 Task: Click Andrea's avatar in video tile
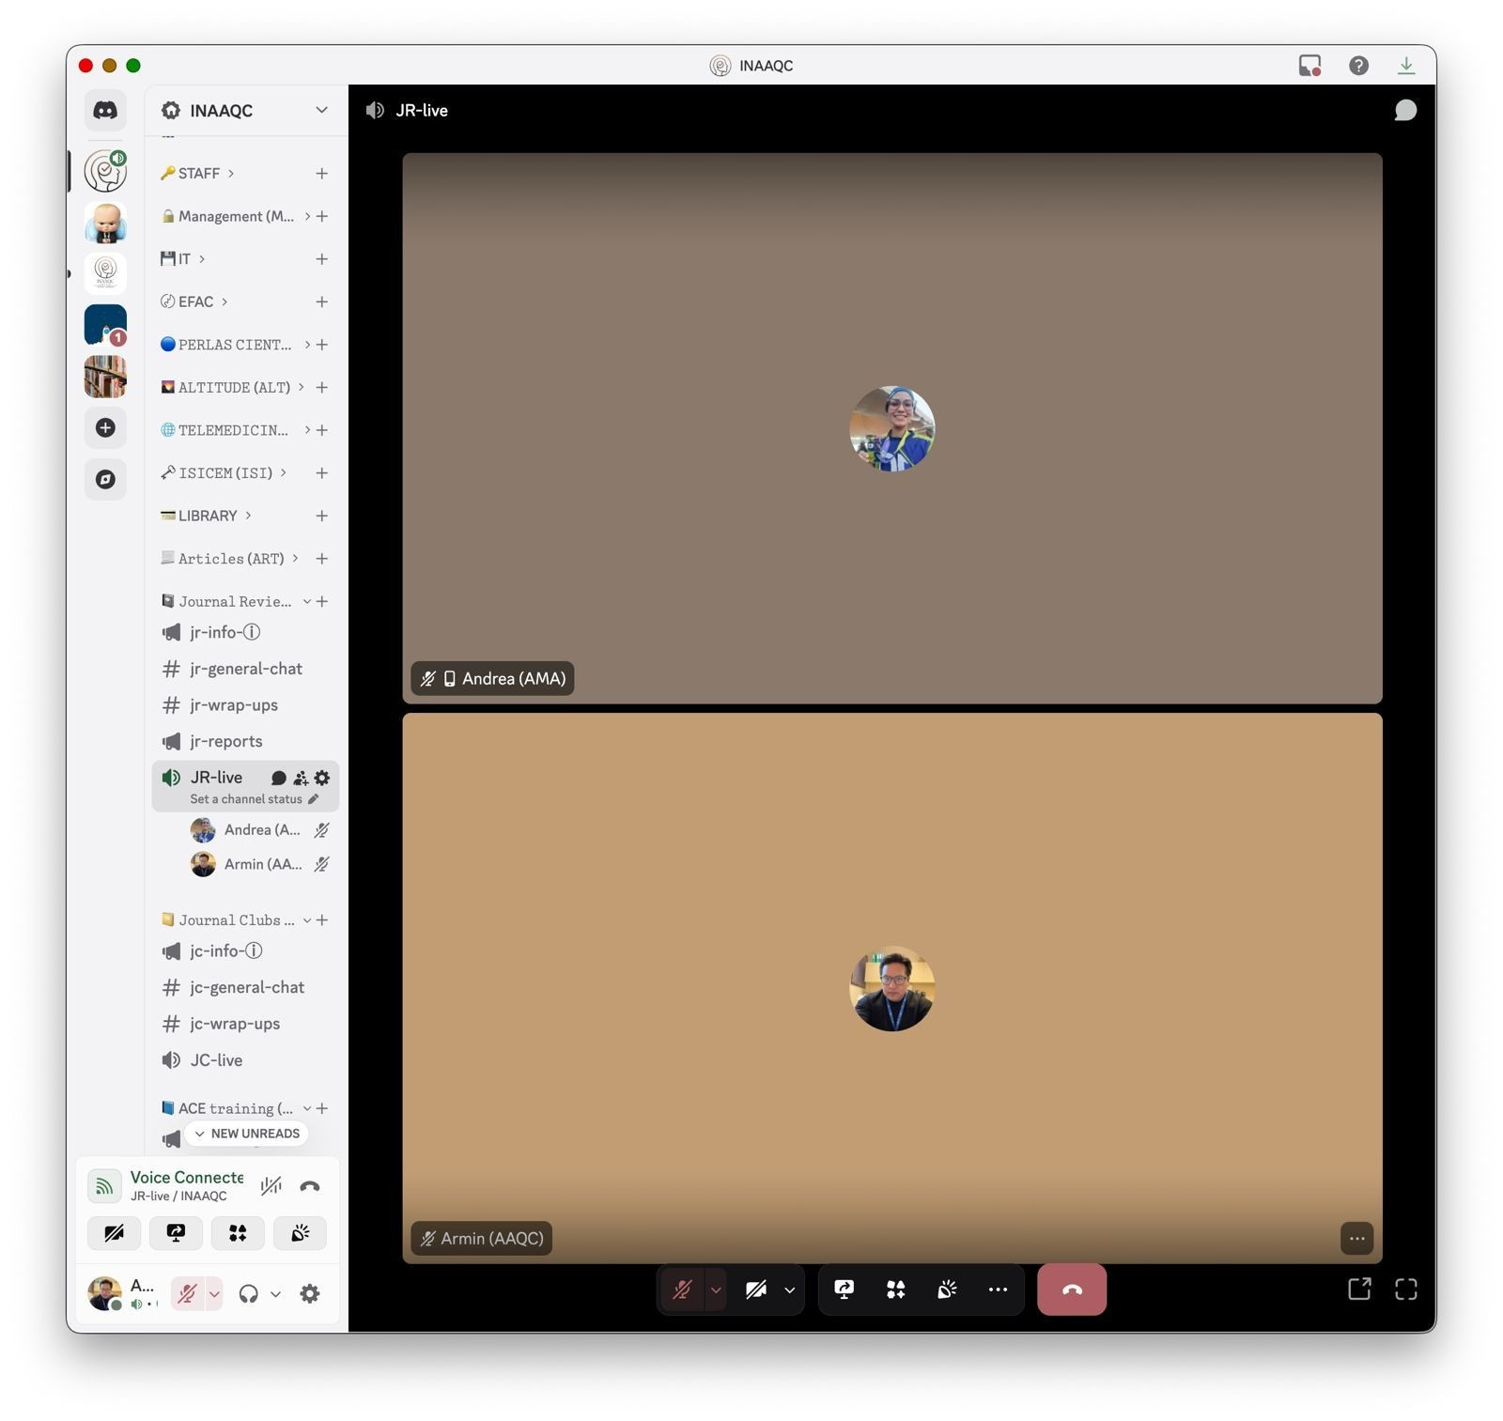click(891, 428)
